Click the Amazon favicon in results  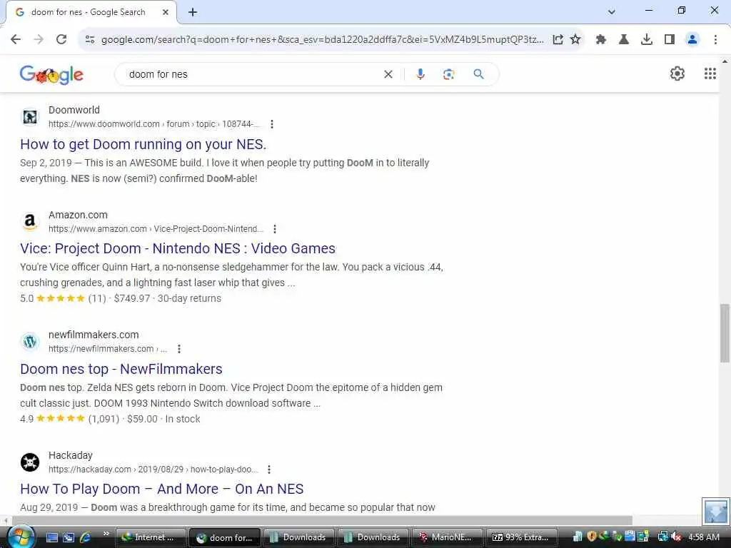click(30, 221)
